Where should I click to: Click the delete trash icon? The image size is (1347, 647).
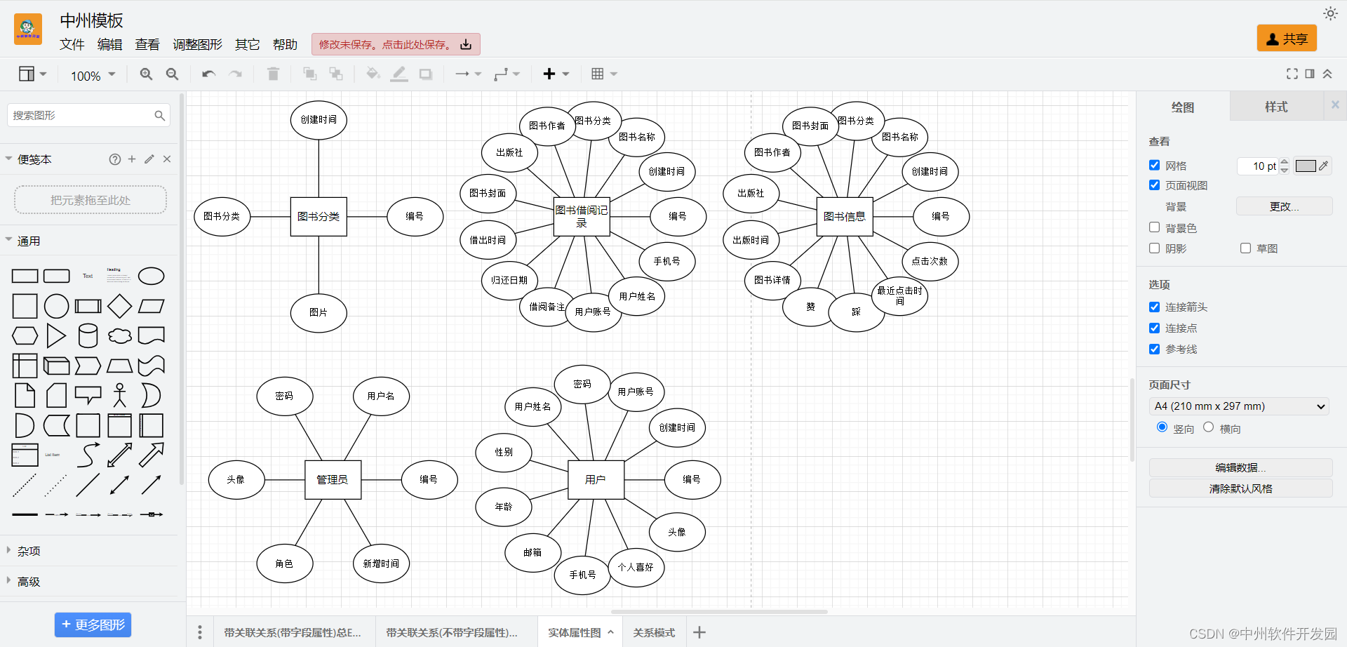pos(273,74)
